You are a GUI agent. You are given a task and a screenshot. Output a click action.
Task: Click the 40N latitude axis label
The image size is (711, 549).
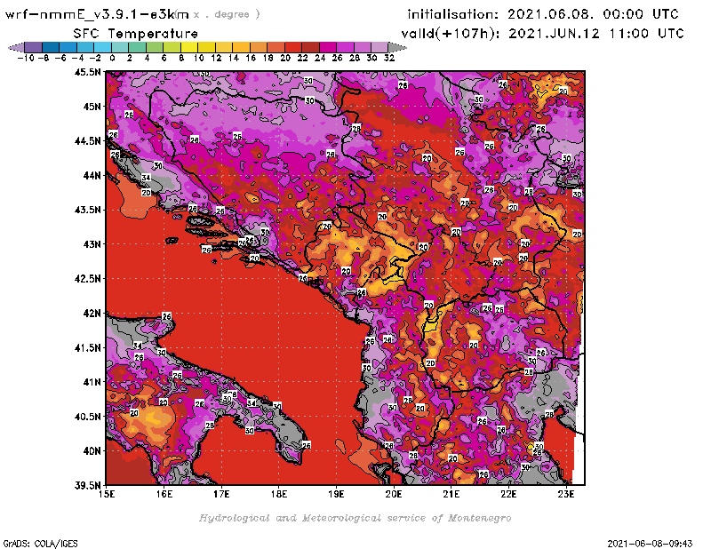[x=92, y=451]
